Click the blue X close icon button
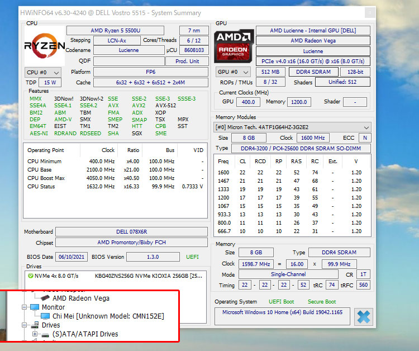 [x=364, y=317]
